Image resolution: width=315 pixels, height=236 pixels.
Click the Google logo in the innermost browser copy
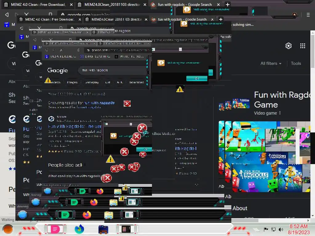58,70
